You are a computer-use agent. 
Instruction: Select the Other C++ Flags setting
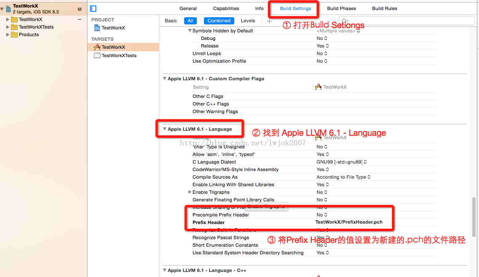tap(211, 104)
